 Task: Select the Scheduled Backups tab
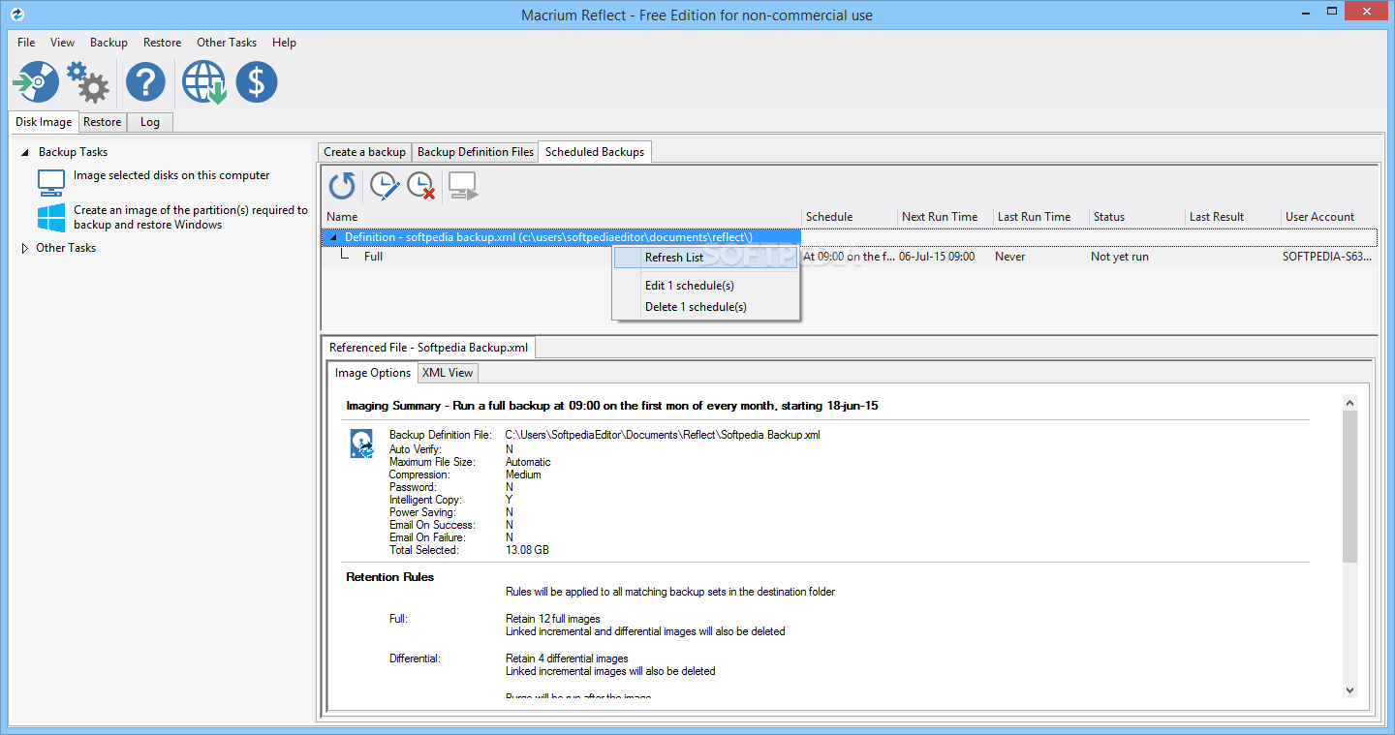point(595,152)
